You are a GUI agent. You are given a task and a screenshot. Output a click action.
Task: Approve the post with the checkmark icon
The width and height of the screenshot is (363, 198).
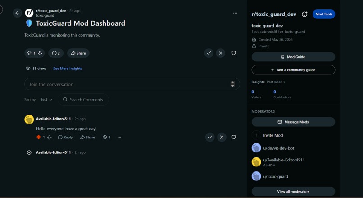pyautogui.click(x=209, y=53)
